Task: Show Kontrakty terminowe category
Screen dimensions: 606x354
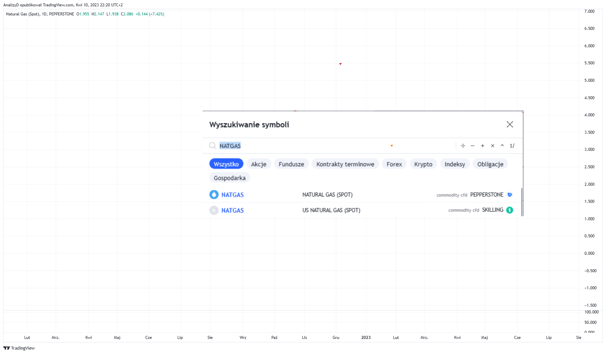Action: point(345,164)
